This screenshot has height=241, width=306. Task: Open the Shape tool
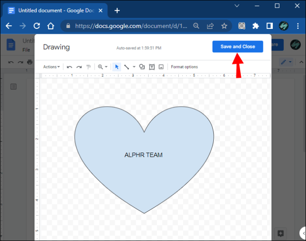[x=142, y=67]
